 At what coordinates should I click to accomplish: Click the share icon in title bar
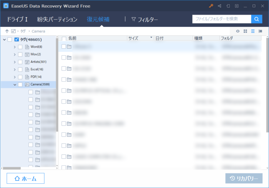pos(219,6)
